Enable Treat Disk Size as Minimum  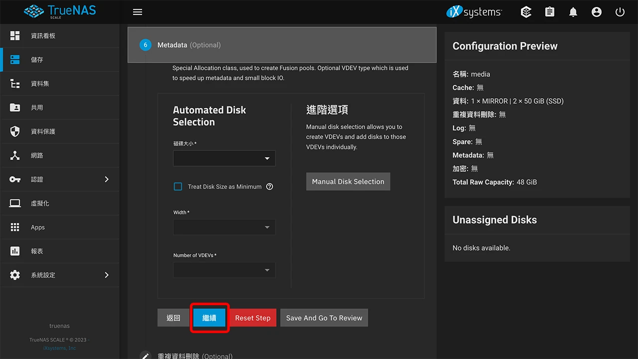coord(178,186)
